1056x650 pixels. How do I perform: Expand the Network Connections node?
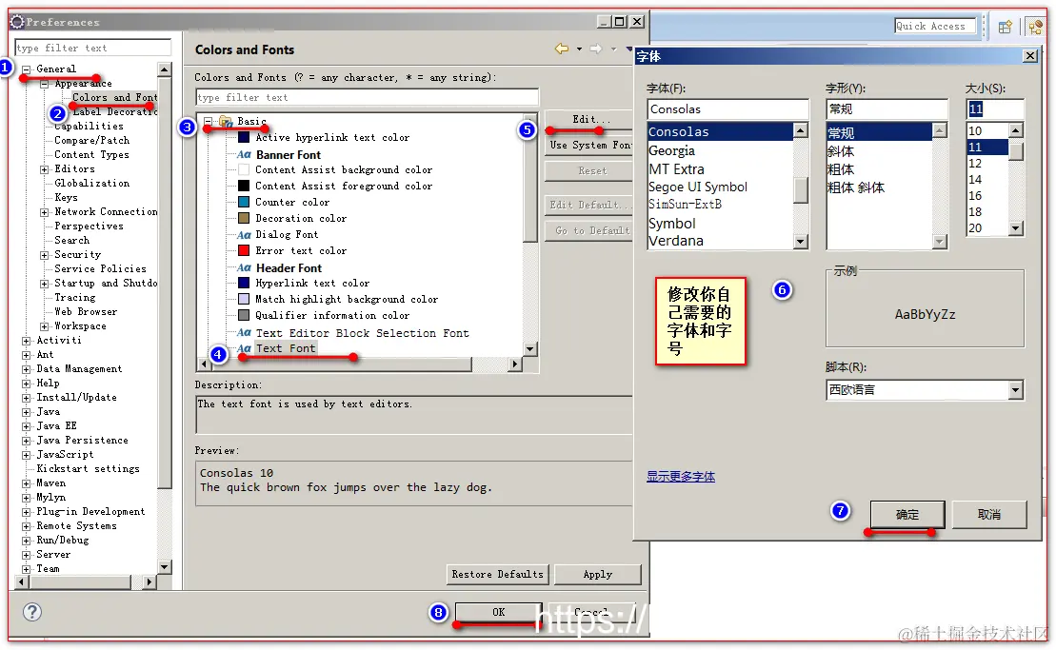point(45,212)
